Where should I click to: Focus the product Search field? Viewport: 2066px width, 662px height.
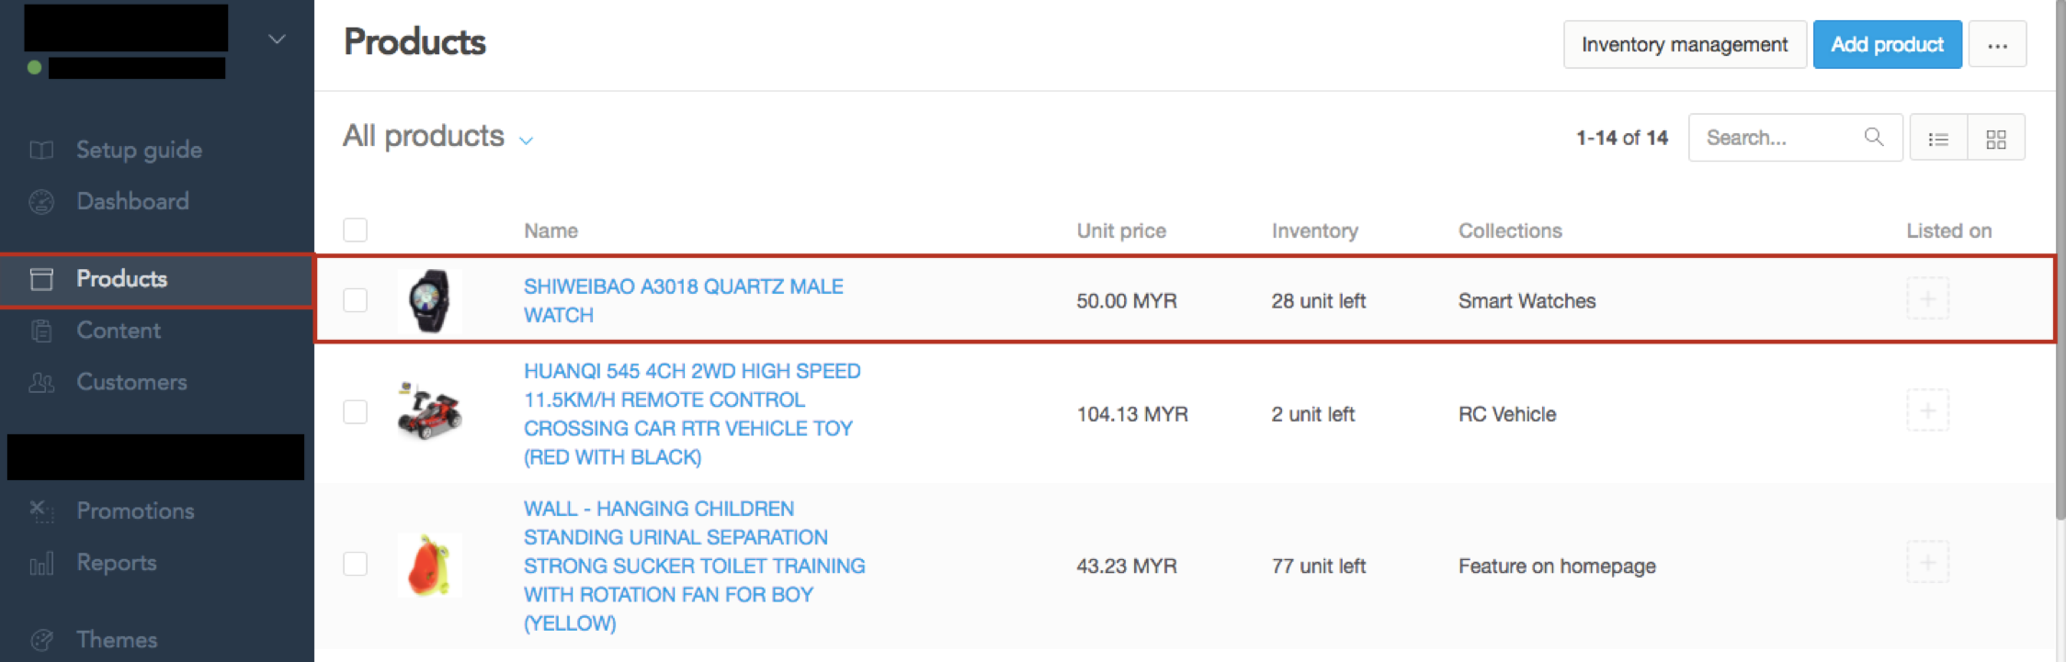(x=1781, y=138)
